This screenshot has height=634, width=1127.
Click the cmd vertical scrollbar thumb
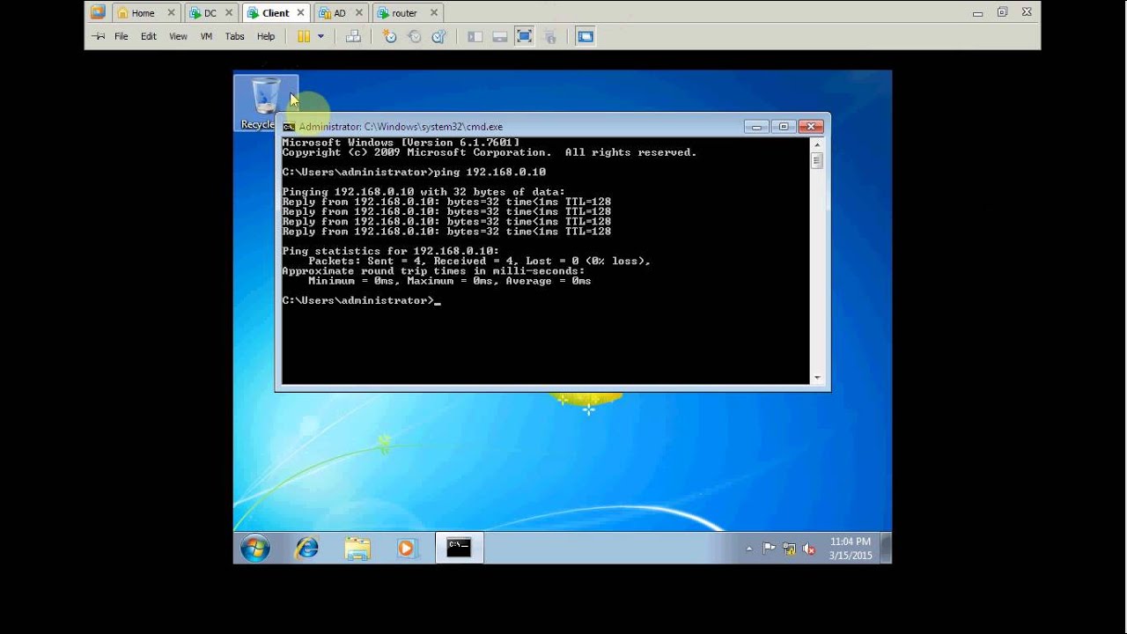coord(817,161)
